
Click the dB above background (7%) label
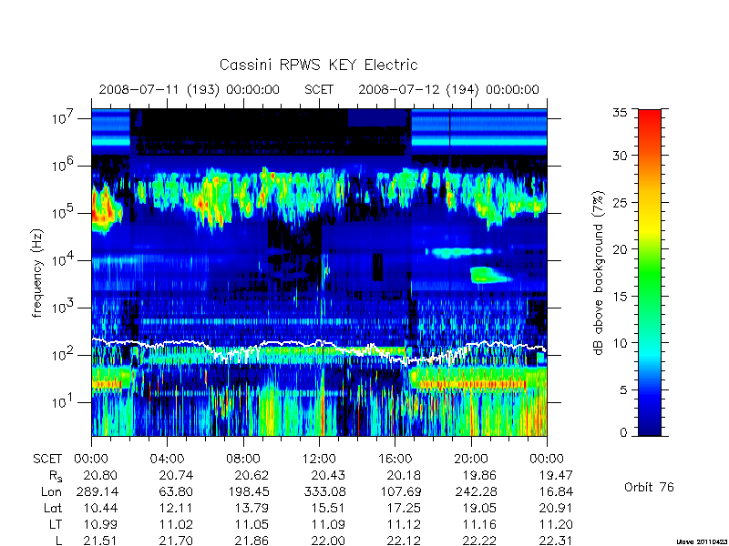coord(599,273)
